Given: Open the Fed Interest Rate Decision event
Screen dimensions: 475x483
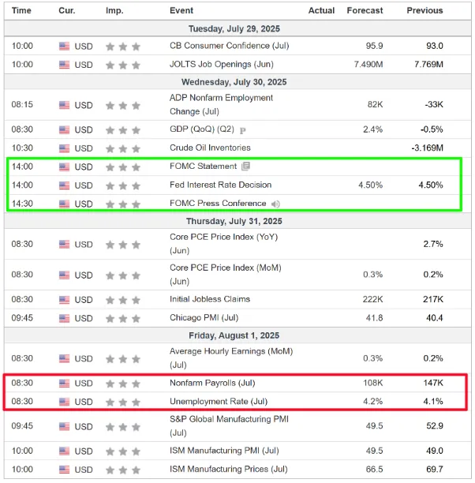Looking at the screenshot, I should [220, 185].
